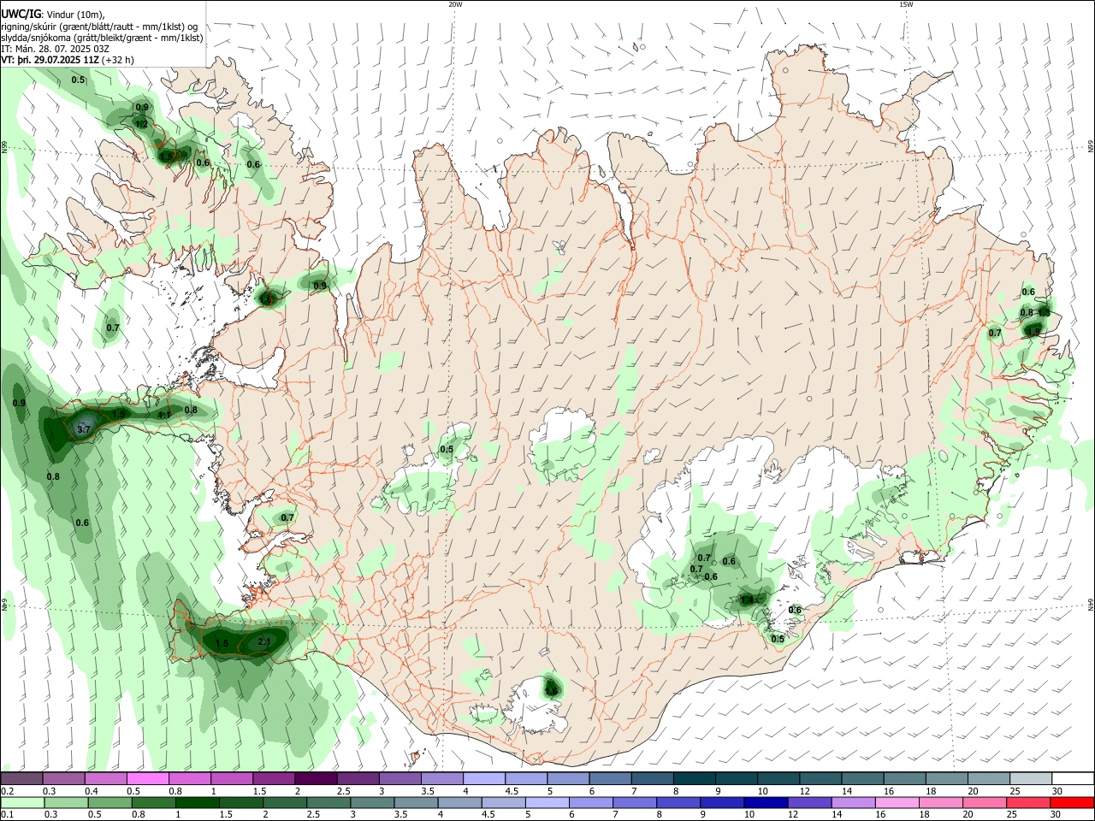This screenshot has width=1095, height=821.
Task: Click the 20W longitude label at top
Action: point(455,4)
